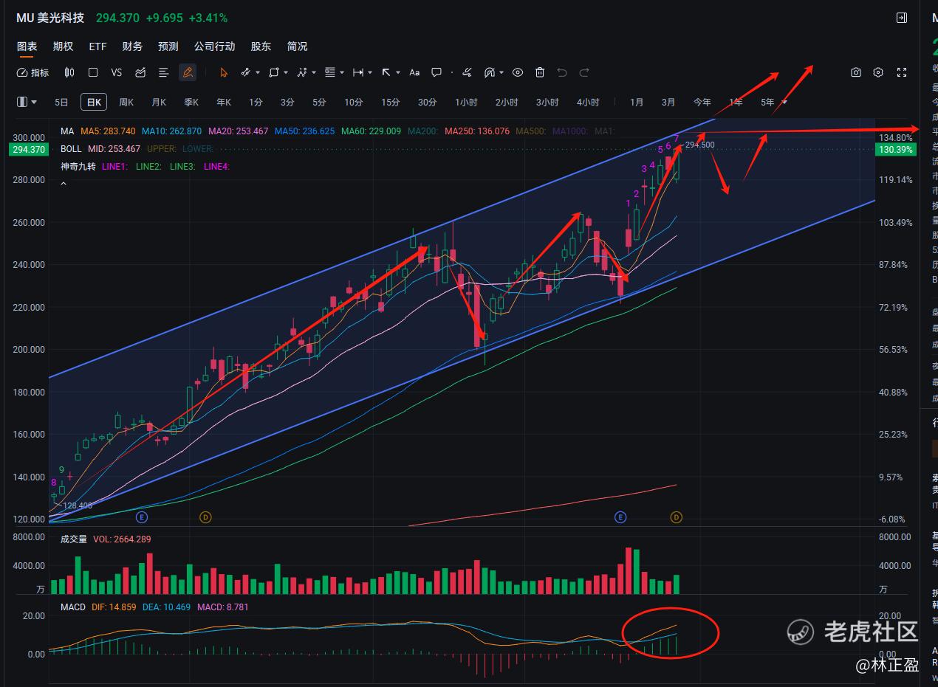Expand the arrow annotation dropdown arrow

coord(398,72)
